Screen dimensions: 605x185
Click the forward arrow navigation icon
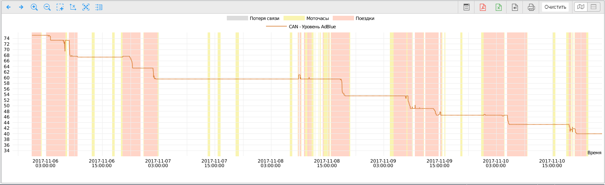coord(21,7)
